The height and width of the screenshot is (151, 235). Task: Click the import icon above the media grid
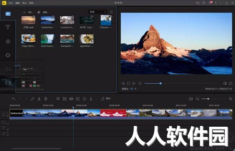pos(24,12)
